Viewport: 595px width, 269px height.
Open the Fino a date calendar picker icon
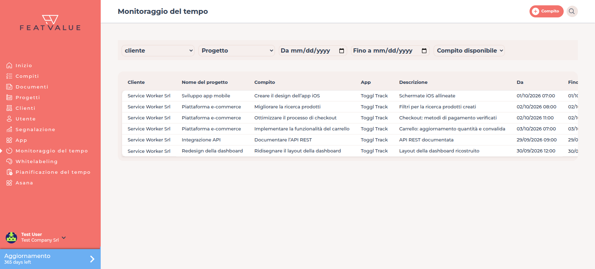pyautogui.click(x=424, y=51)
